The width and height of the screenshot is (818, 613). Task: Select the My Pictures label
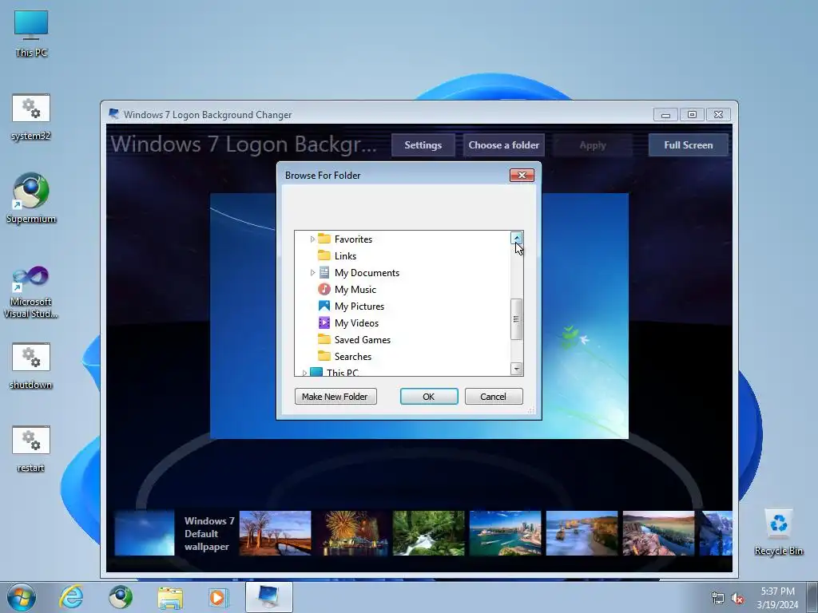click(359, 306)
